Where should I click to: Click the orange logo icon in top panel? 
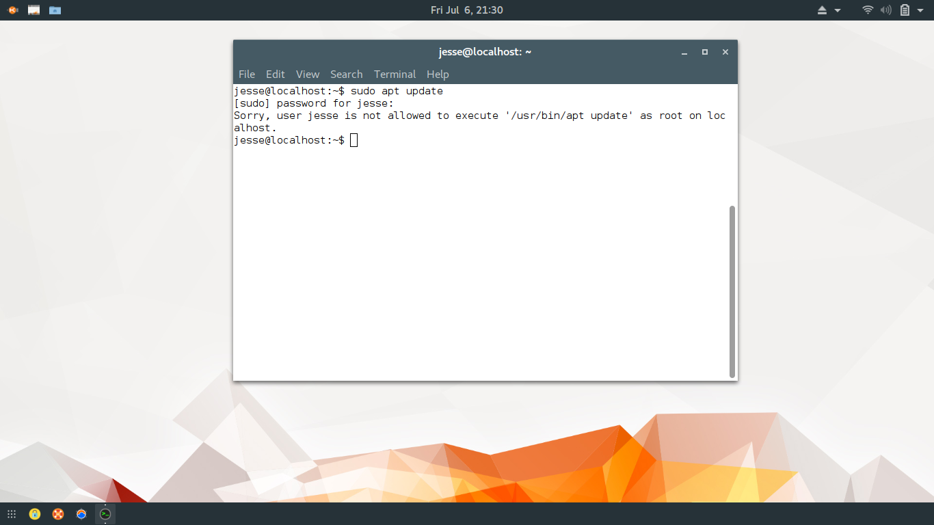coord(12,10)
